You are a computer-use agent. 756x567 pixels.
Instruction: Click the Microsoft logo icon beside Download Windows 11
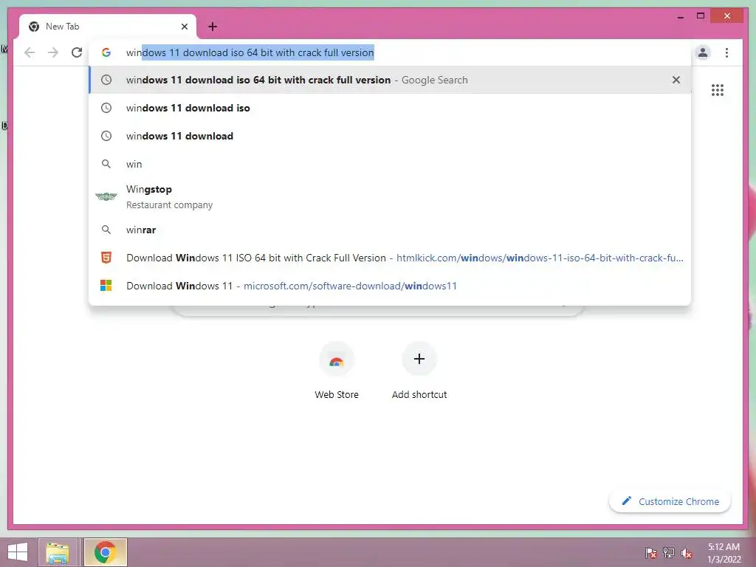106,286
